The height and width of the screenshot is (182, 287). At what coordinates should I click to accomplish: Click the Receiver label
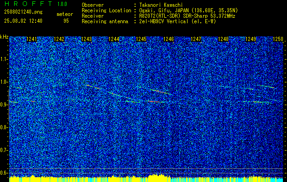pos(93,16)
